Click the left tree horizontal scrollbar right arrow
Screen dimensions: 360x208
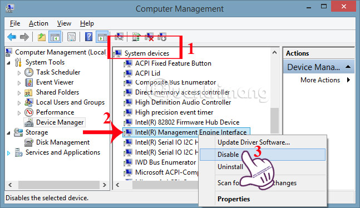coord(105,185)
